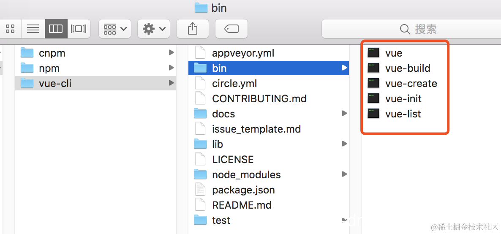The height and width of the screenshot is (234, 501).
Task: Select the vue executable icon
Action: (373, 53)
